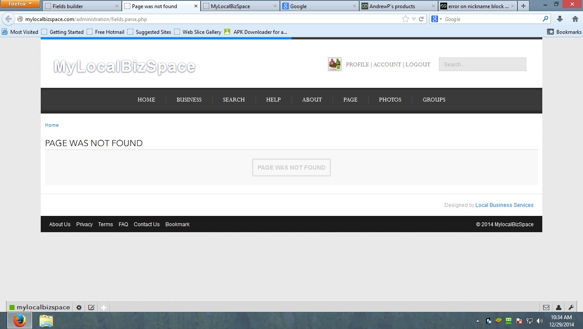Close the Page was not found tab
Screen dimensions: 583x329
pos(196,6)
